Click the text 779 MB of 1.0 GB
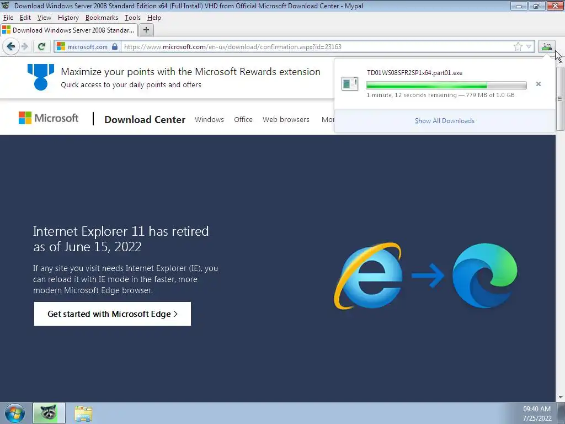The image size is (565, 424). click(x=490, y=95)
